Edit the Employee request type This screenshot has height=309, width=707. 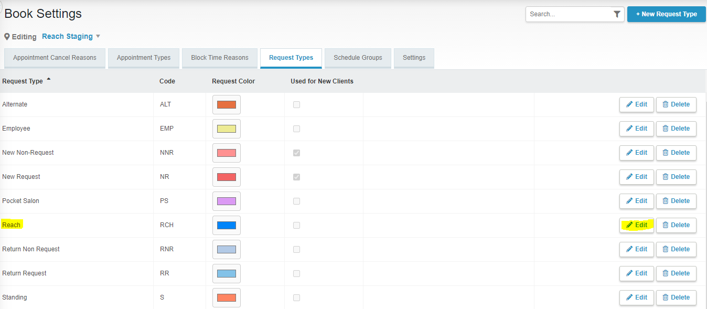[x=637, y=129]
